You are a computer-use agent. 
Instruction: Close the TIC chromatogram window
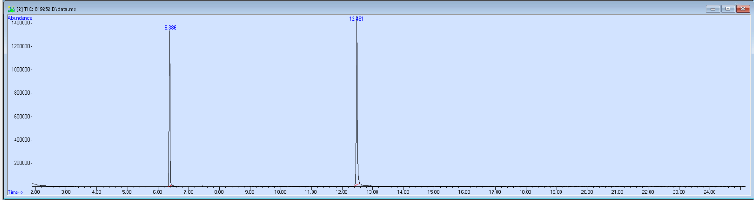pyautogui.click(x=743, y=9)
